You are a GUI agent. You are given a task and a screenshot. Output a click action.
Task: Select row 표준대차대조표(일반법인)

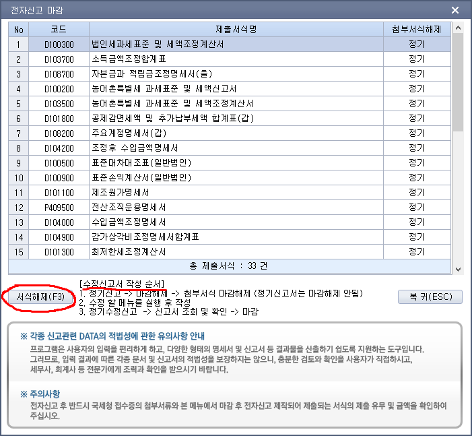click(230, 162)
